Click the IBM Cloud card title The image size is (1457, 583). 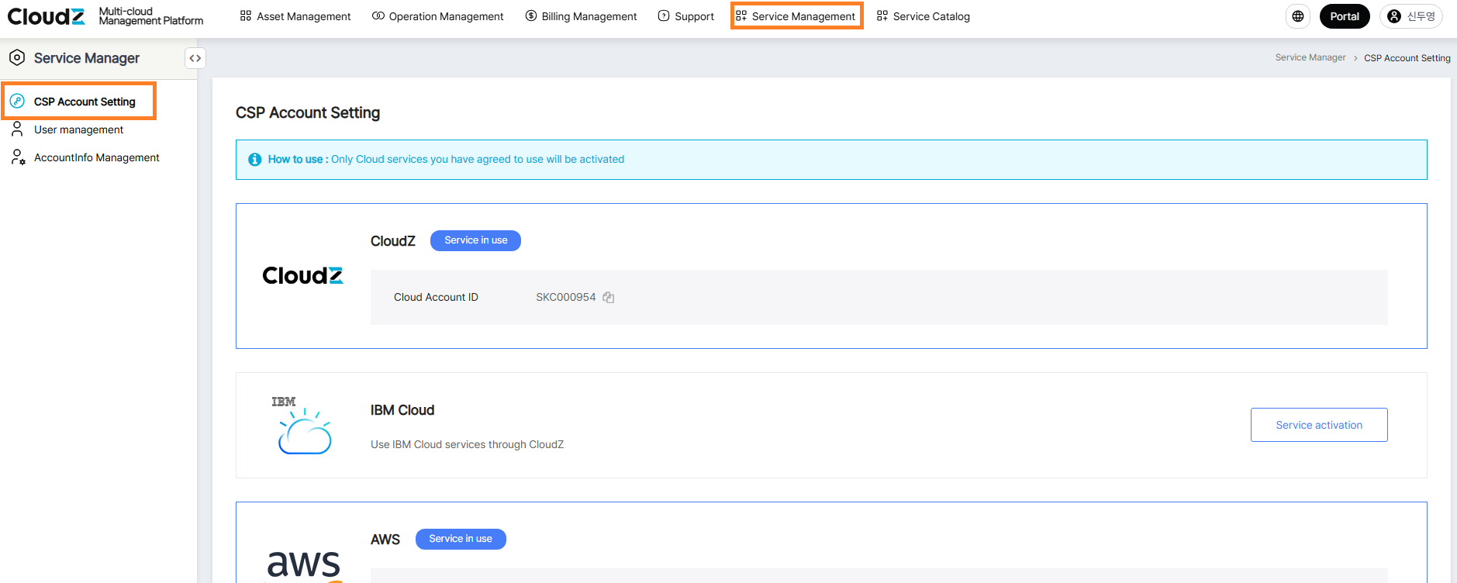(x=402, y=410)
